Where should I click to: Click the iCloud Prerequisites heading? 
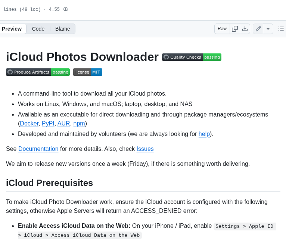point(49,183)
